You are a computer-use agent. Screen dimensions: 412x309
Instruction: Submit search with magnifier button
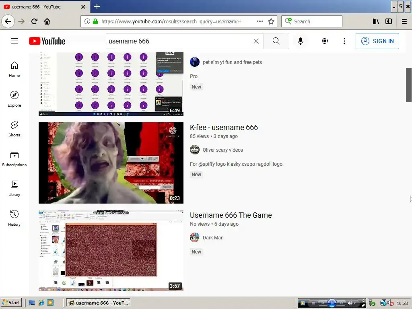276,41
